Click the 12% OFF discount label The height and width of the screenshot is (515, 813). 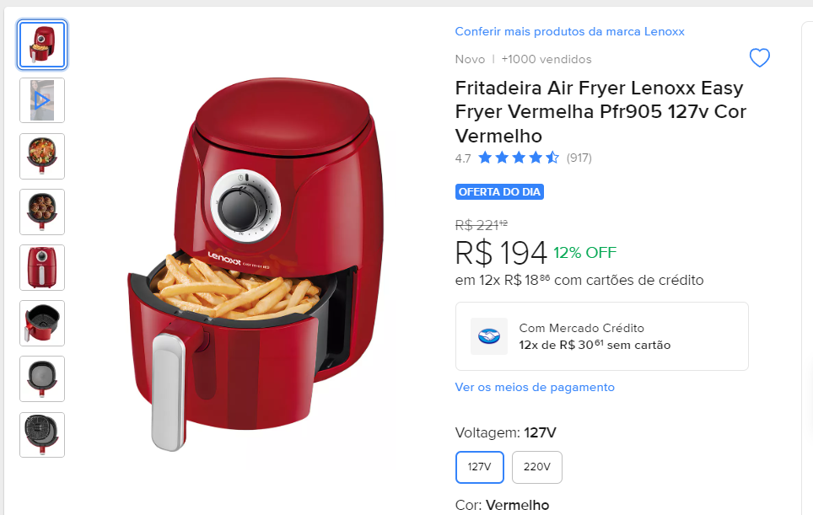tap(584, 252)
